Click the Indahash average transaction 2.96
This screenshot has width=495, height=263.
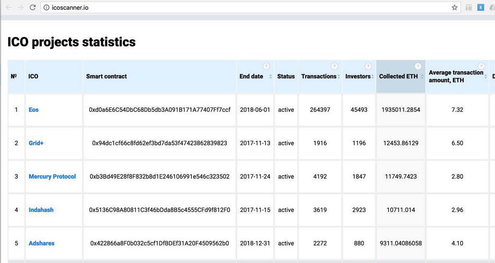(x=457, y=210)
